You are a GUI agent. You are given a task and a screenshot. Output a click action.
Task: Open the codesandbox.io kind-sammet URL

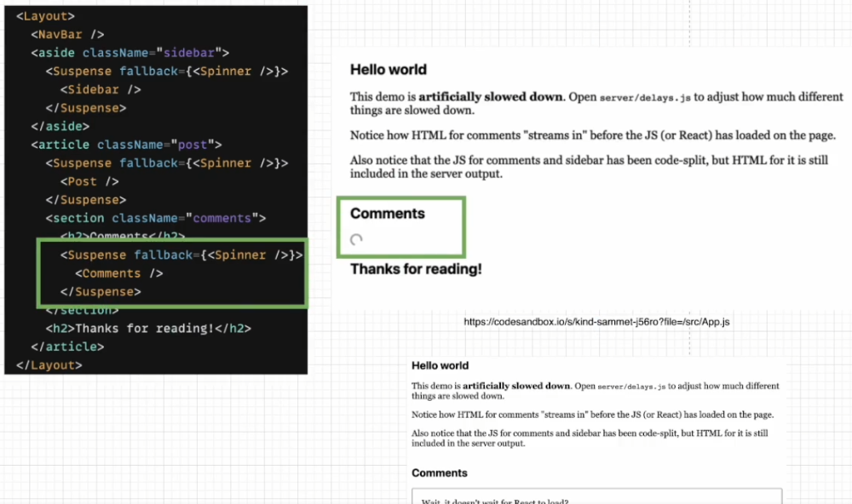[x=596, y=322]
